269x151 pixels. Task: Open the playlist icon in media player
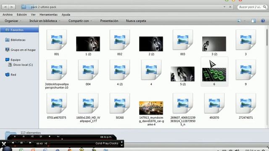pos(24,136)
